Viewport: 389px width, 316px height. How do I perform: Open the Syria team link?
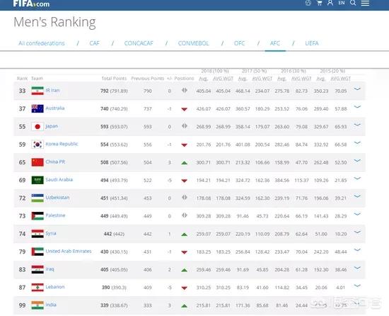click(x=51, y=233)
